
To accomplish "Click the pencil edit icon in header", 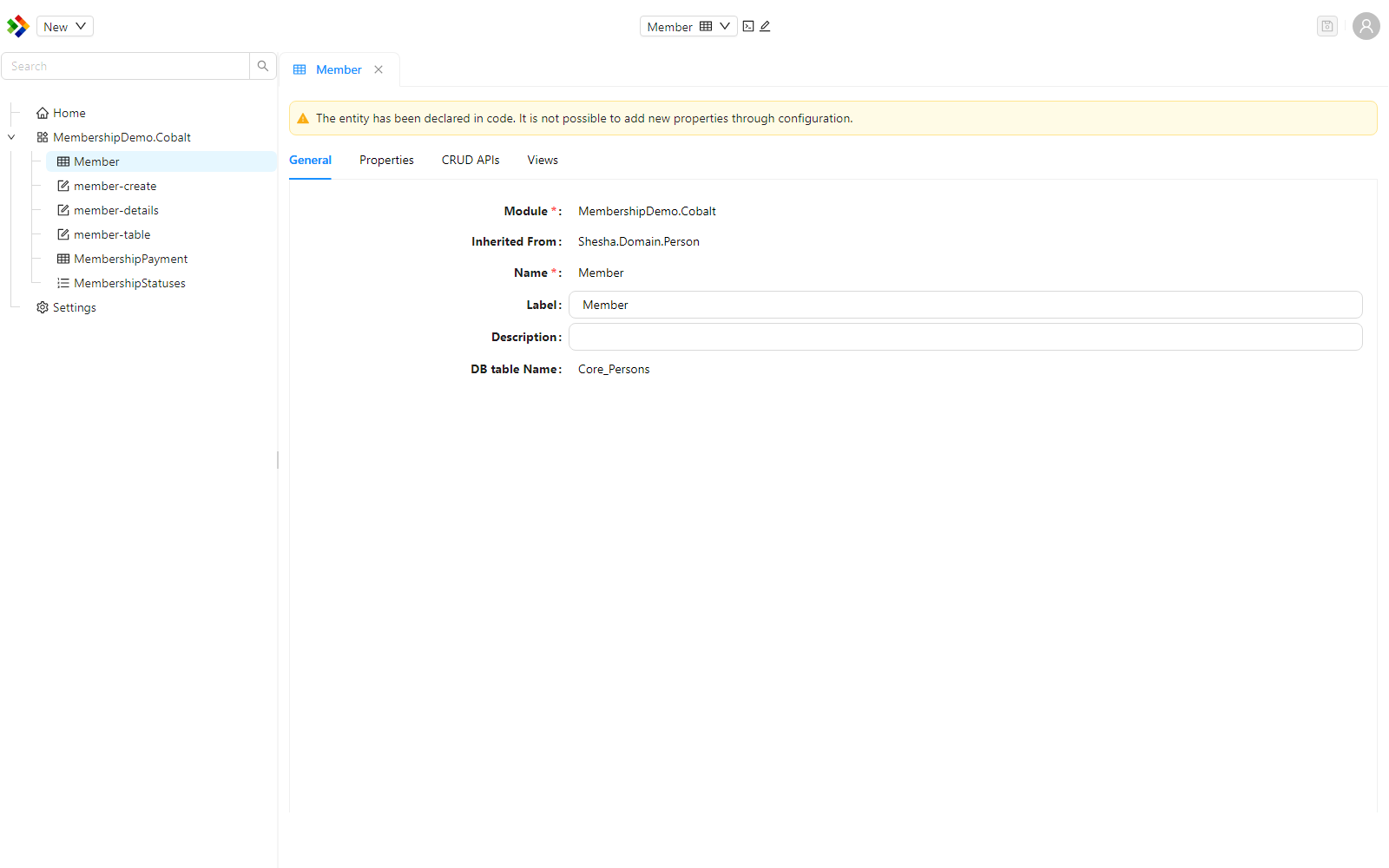I will (x=765, y=26).
